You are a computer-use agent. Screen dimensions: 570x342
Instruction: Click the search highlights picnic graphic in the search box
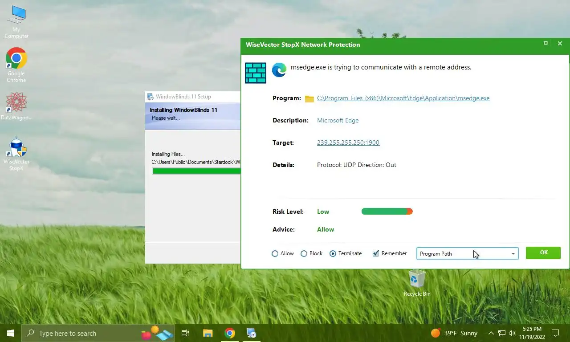point(157,333)
